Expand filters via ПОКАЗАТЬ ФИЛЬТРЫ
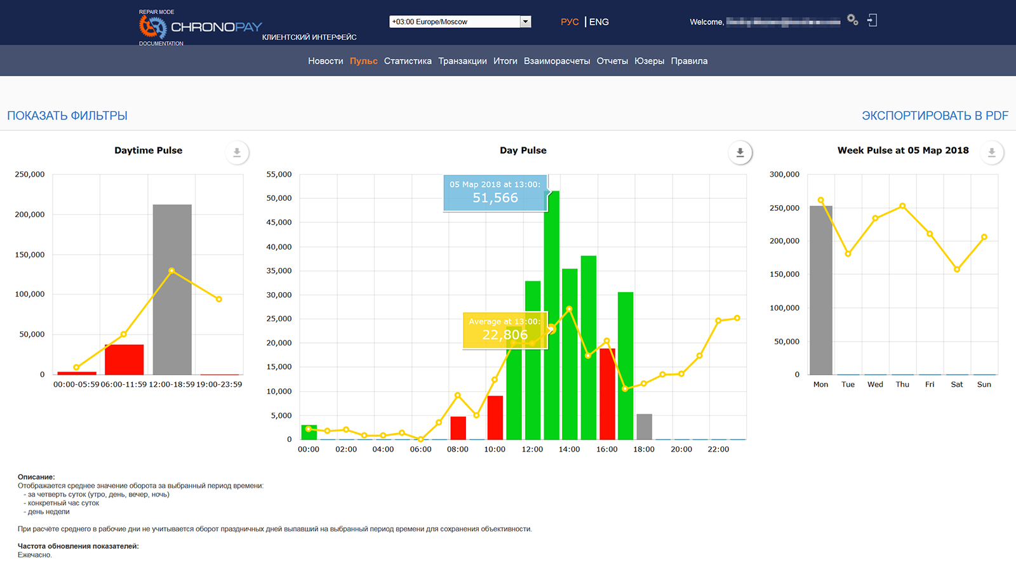The width and height of the screenshot is (1016, 562). 67,116
